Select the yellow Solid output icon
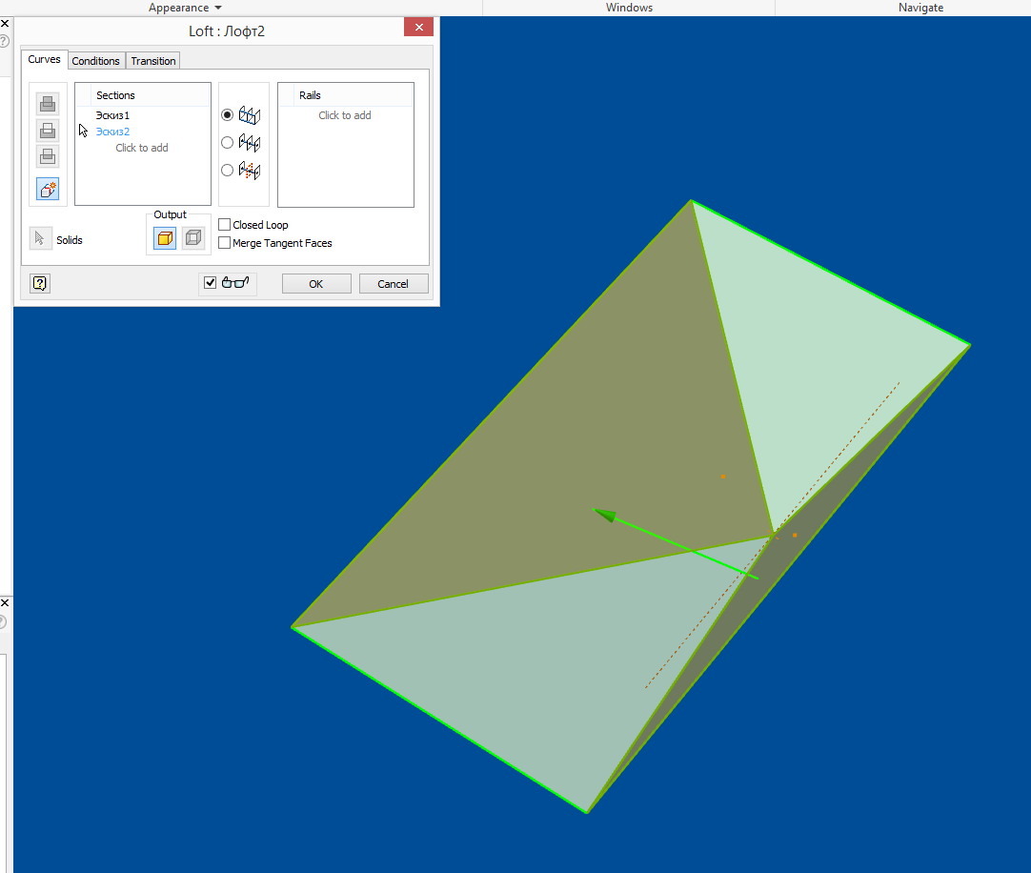The height and width of the screenshot is (873, 1031). pyautogui.click(x=164, y=236)
